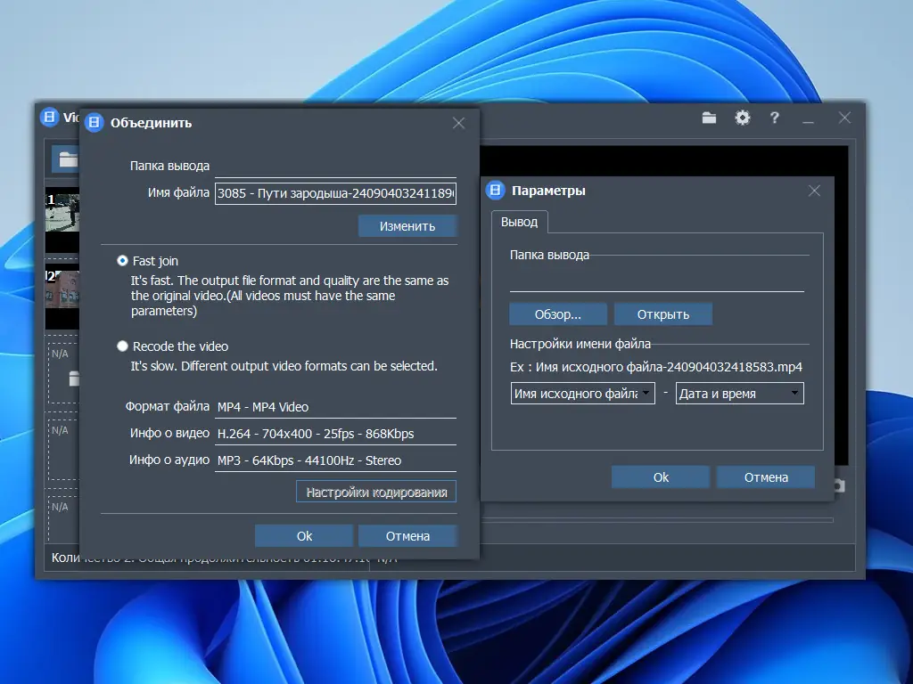
Task: Close the Параметры dialog with its X
Action: 813,191
